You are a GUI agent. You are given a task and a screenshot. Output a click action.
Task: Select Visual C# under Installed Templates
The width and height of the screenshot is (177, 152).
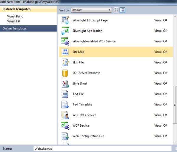[x=14, y=21]
